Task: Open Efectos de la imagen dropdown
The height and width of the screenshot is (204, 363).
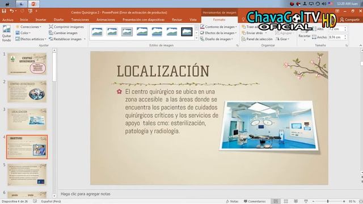Action: coord(218,33)
